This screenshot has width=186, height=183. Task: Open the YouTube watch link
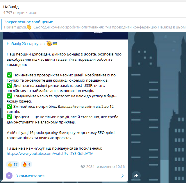[x=50, y=153]
